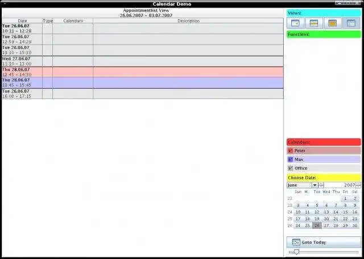Switch to the week view icon
Viewport: 364px width, 259px height.
click(314, 23)
